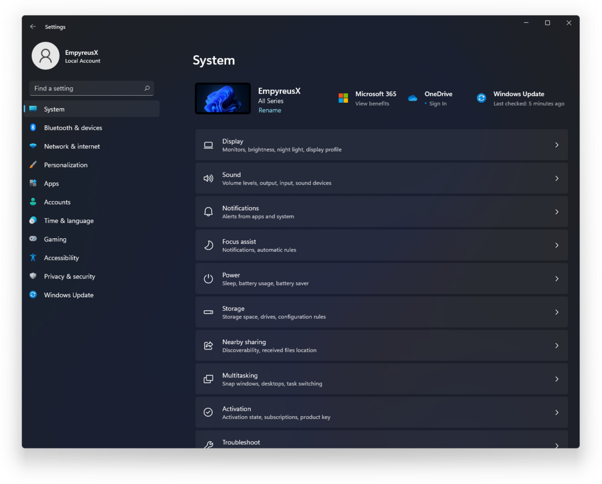Click the Privacy & security shield icon
The width and height of the screenshot is (602, 484).
click(33, 276)
